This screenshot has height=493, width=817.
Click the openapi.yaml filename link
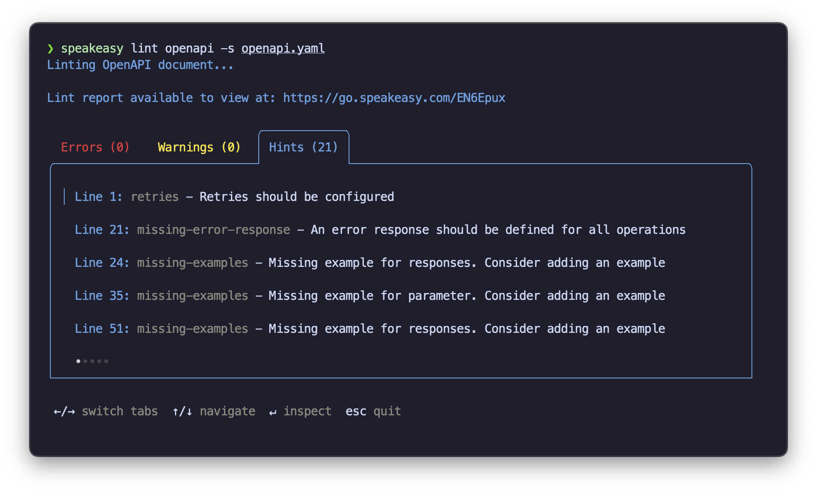tap(283, 48)
